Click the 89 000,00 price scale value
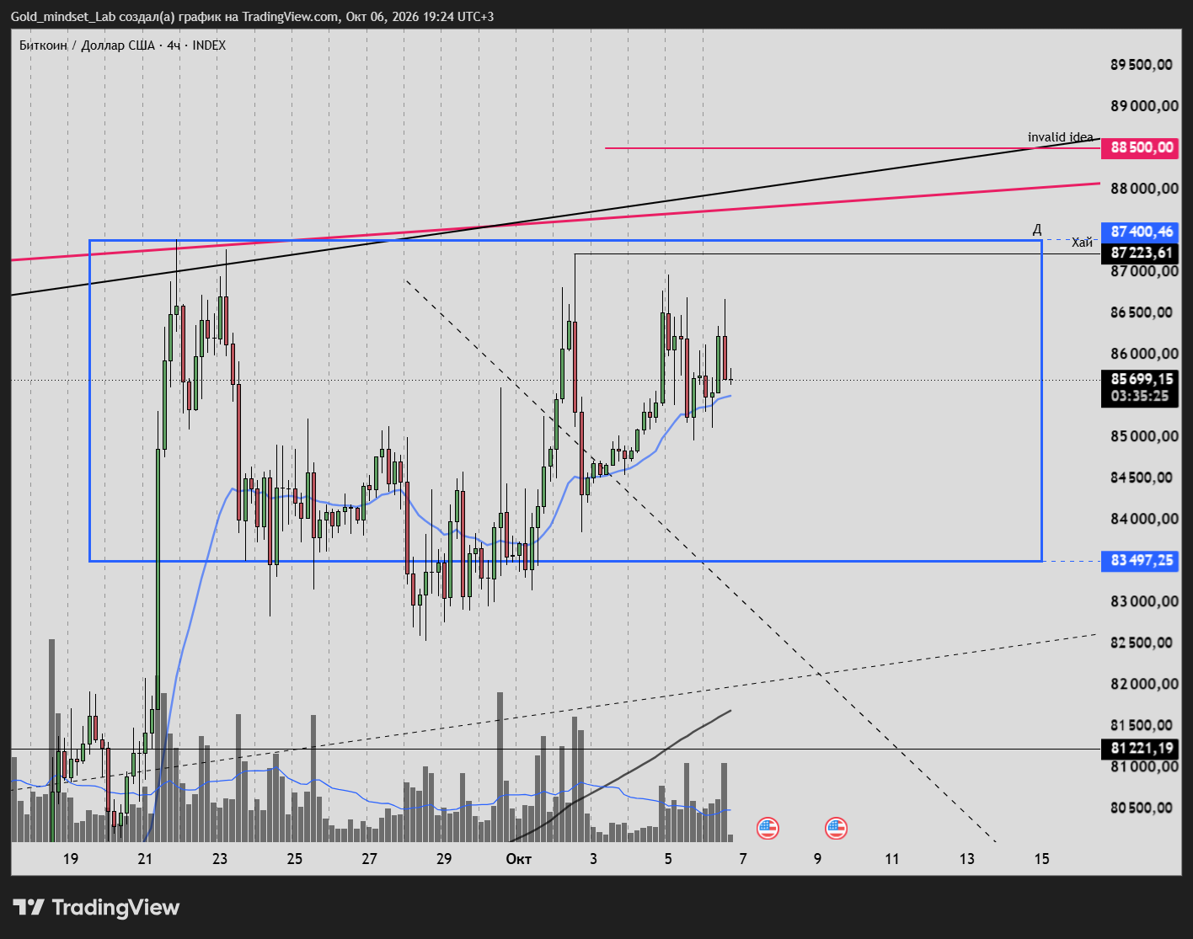Image resolution: width=1193 pixels, height=939 pixels. pos(1144,106)
